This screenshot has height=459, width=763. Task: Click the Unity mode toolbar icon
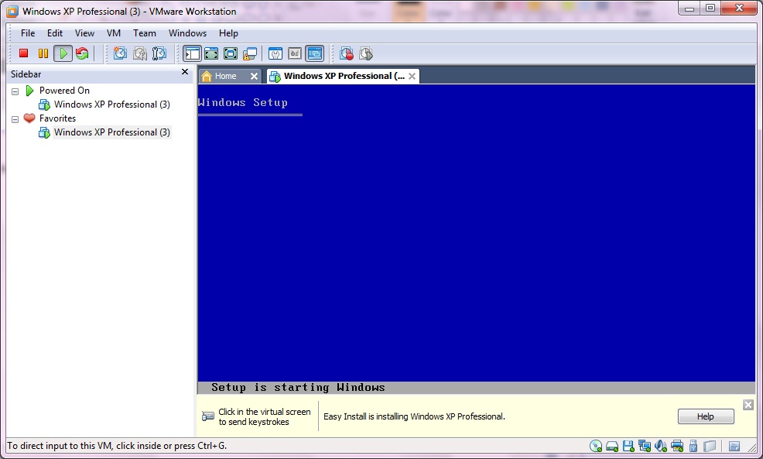coord(250,53)
